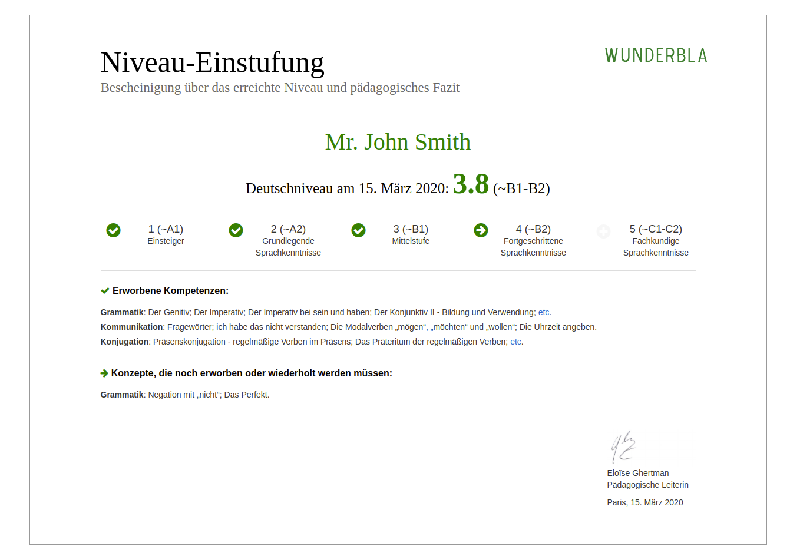This screenshot has width=790, height=556.
Task: Click the green checkmark beside level 2 (~A2)
Action: 236,230
